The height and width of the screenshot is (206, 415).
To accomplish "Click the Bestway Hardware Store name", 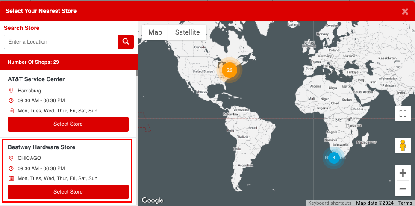I will (41, 147).
